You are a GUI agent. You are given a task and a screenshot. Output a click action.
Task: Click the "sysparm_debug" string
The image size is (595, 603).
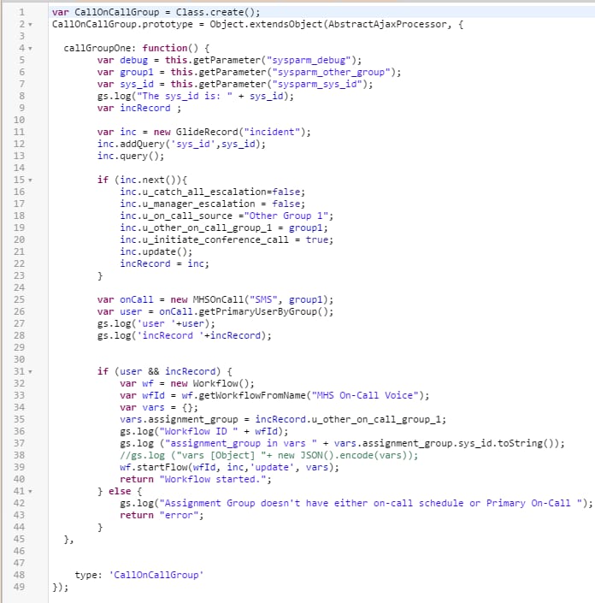[x=309, y=61]
